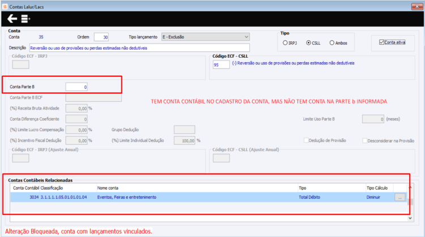Click the Ordem input field
The height and width of the screenshot is (237, 425).
101,37
